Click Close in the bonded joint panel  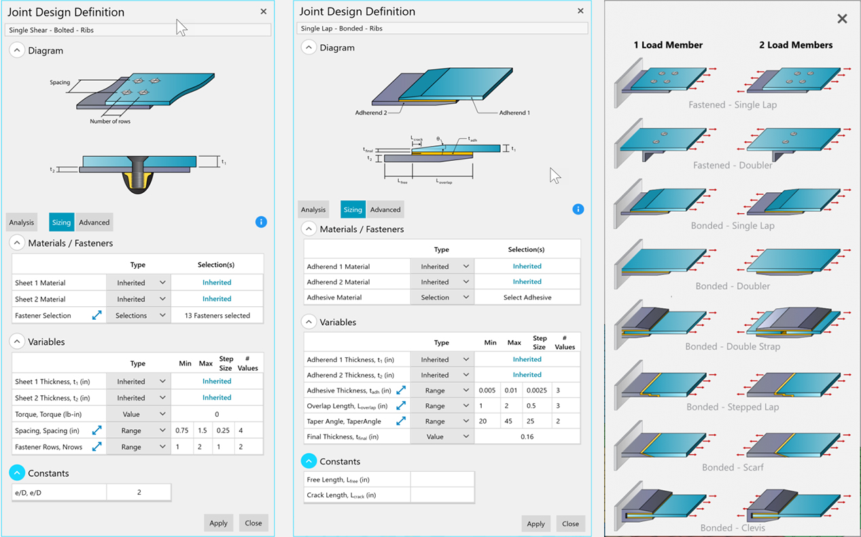pyautogui.click(x=571, y=523)
